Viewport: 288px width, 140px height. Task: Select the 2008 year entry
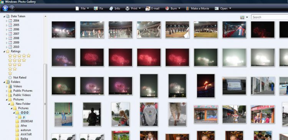14,38
